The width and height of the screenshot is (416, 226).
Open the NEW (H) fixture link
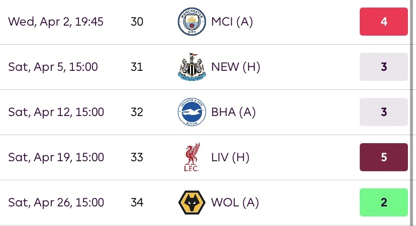pyautogui.click(x=236, y=67)
